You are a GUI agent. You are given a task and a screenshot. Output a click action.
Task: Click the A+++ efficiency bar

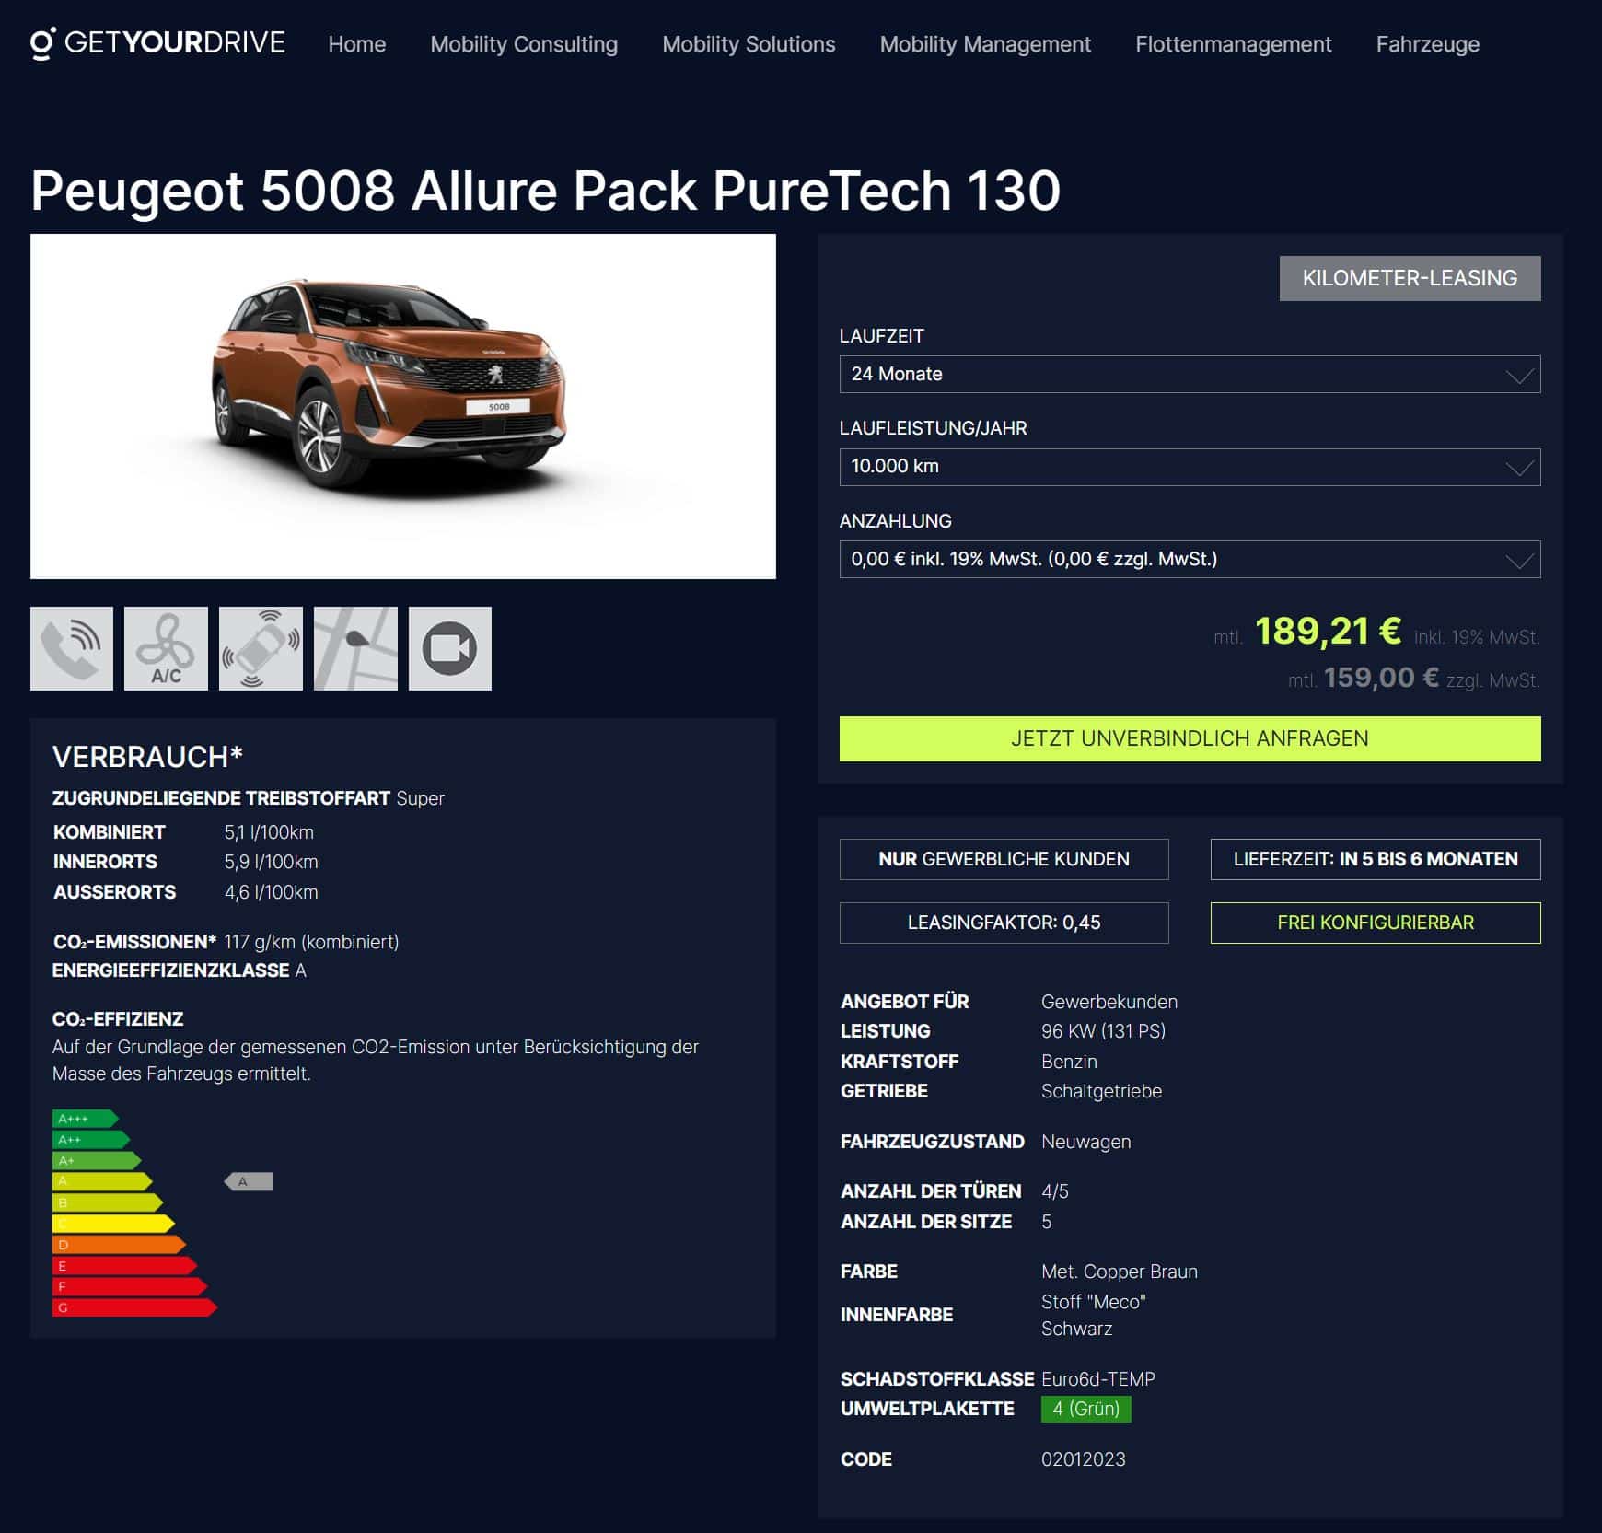[85, 1119]
